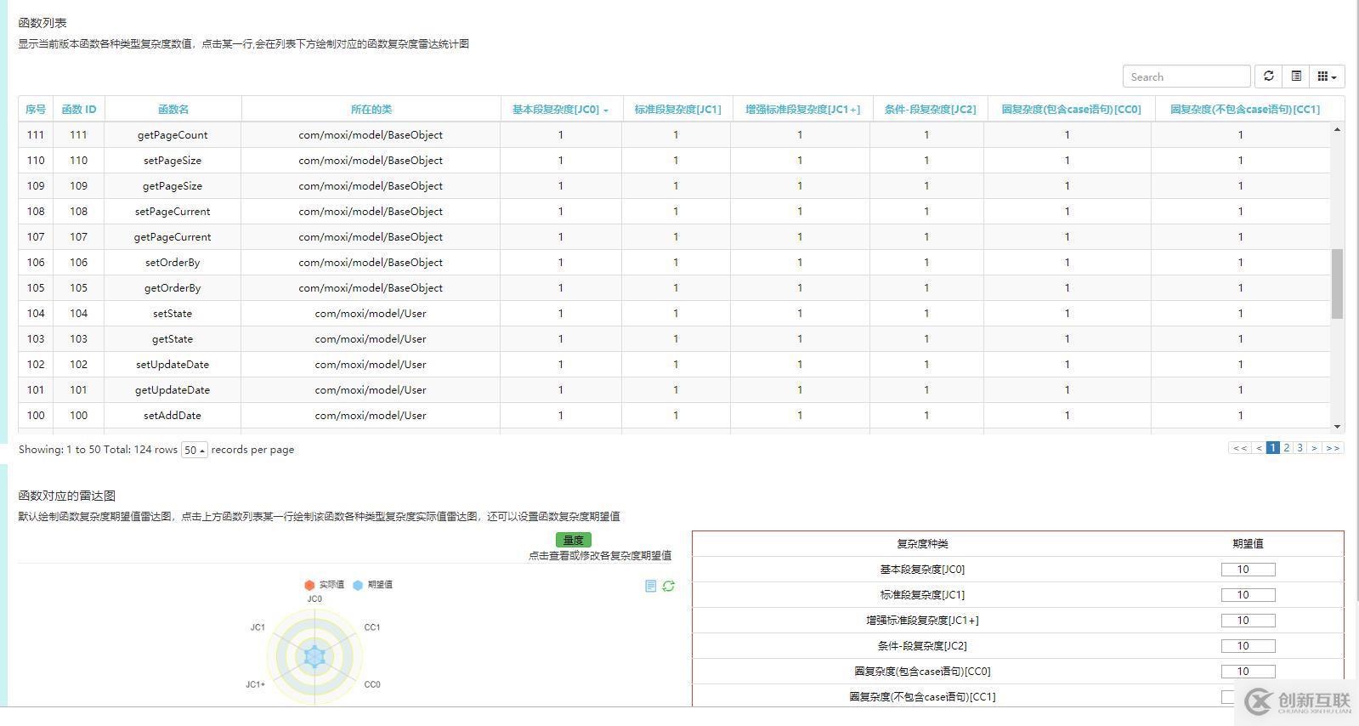Select the getPageCurrent row

674,236
